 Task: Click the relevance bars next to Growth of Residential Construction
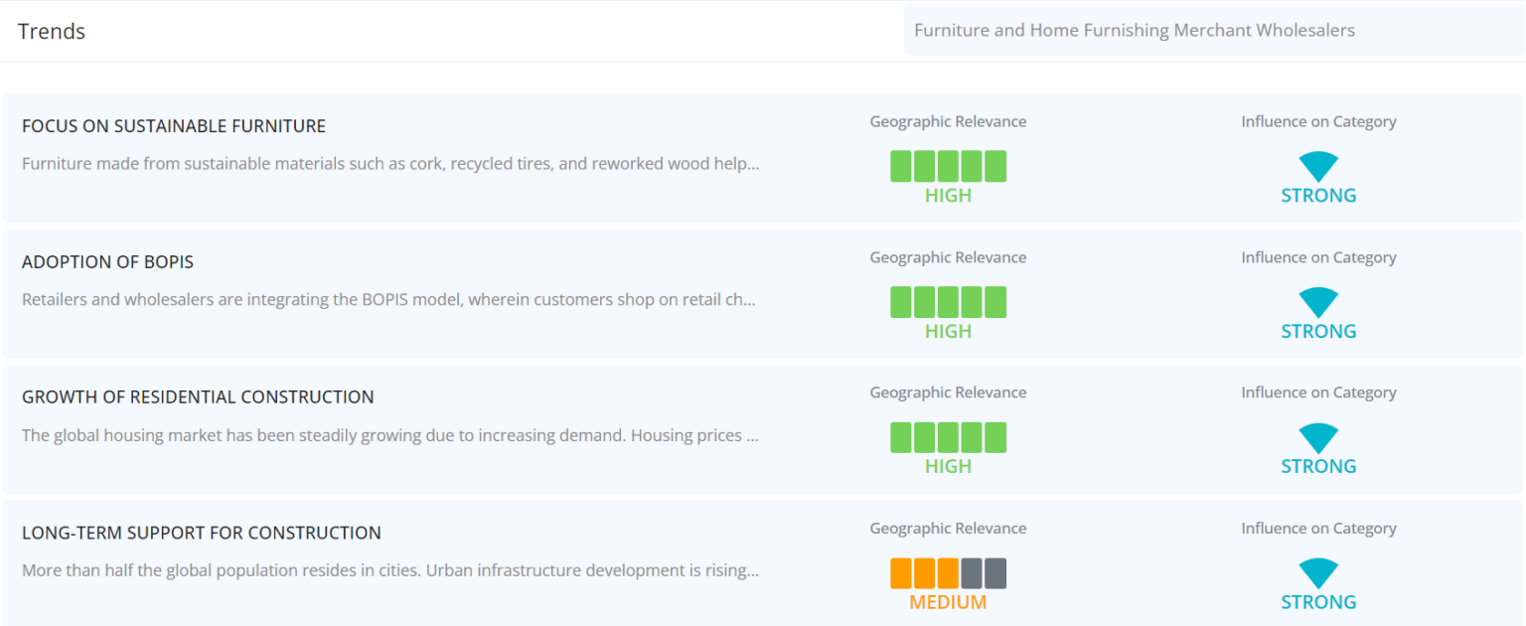948,436
